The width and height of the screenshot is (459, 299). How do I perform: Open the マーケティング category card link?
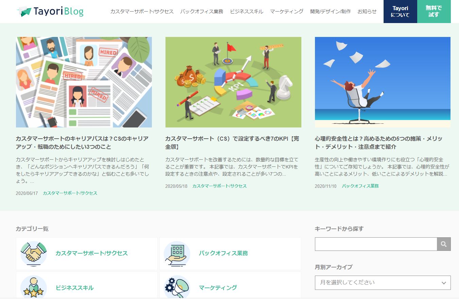tap(218, 288)
